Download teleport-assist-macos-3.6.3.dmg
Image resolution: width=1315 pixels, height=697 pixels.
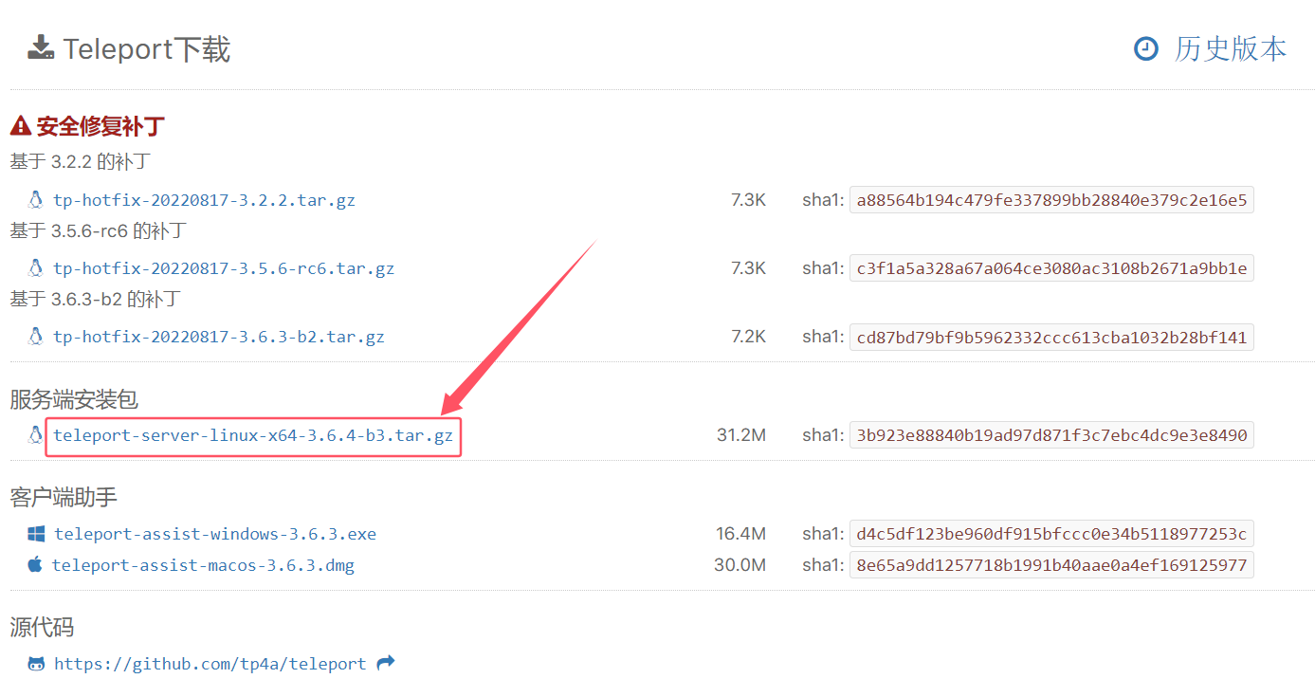(203, 565)
